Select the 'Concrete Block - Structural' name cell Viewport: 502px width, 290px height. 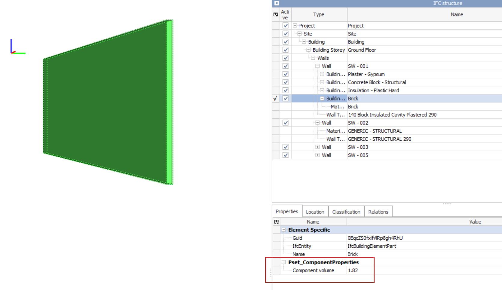click(x=377, y=82)
